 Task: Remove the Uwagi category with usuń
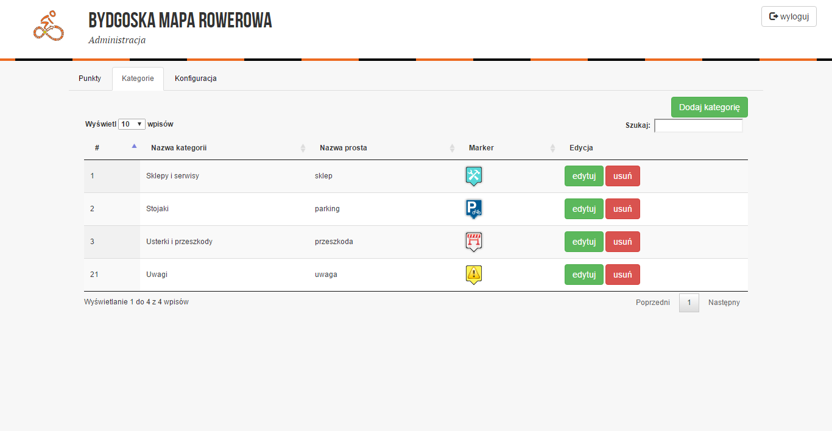pyautogui.click(x=622, y=275)
